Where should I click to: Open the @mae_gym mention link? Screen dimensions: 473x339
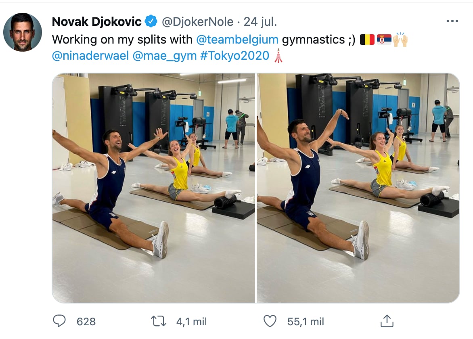[164, 56]
